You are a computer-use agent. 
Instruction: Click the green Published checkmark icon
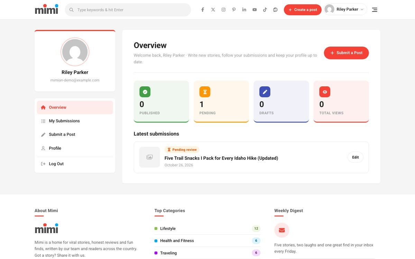(x=145, y=92)
